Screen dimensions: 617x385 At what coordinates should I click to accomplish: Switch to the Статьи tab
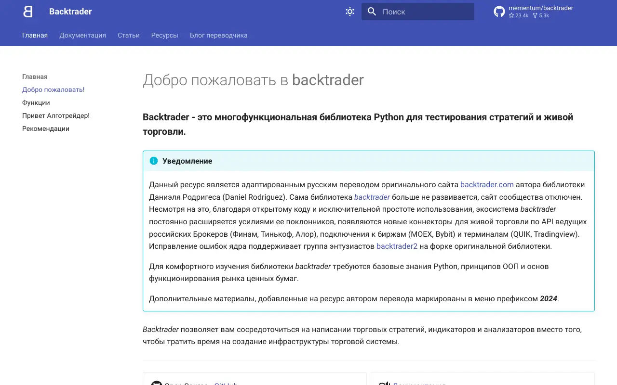point(129,35)
